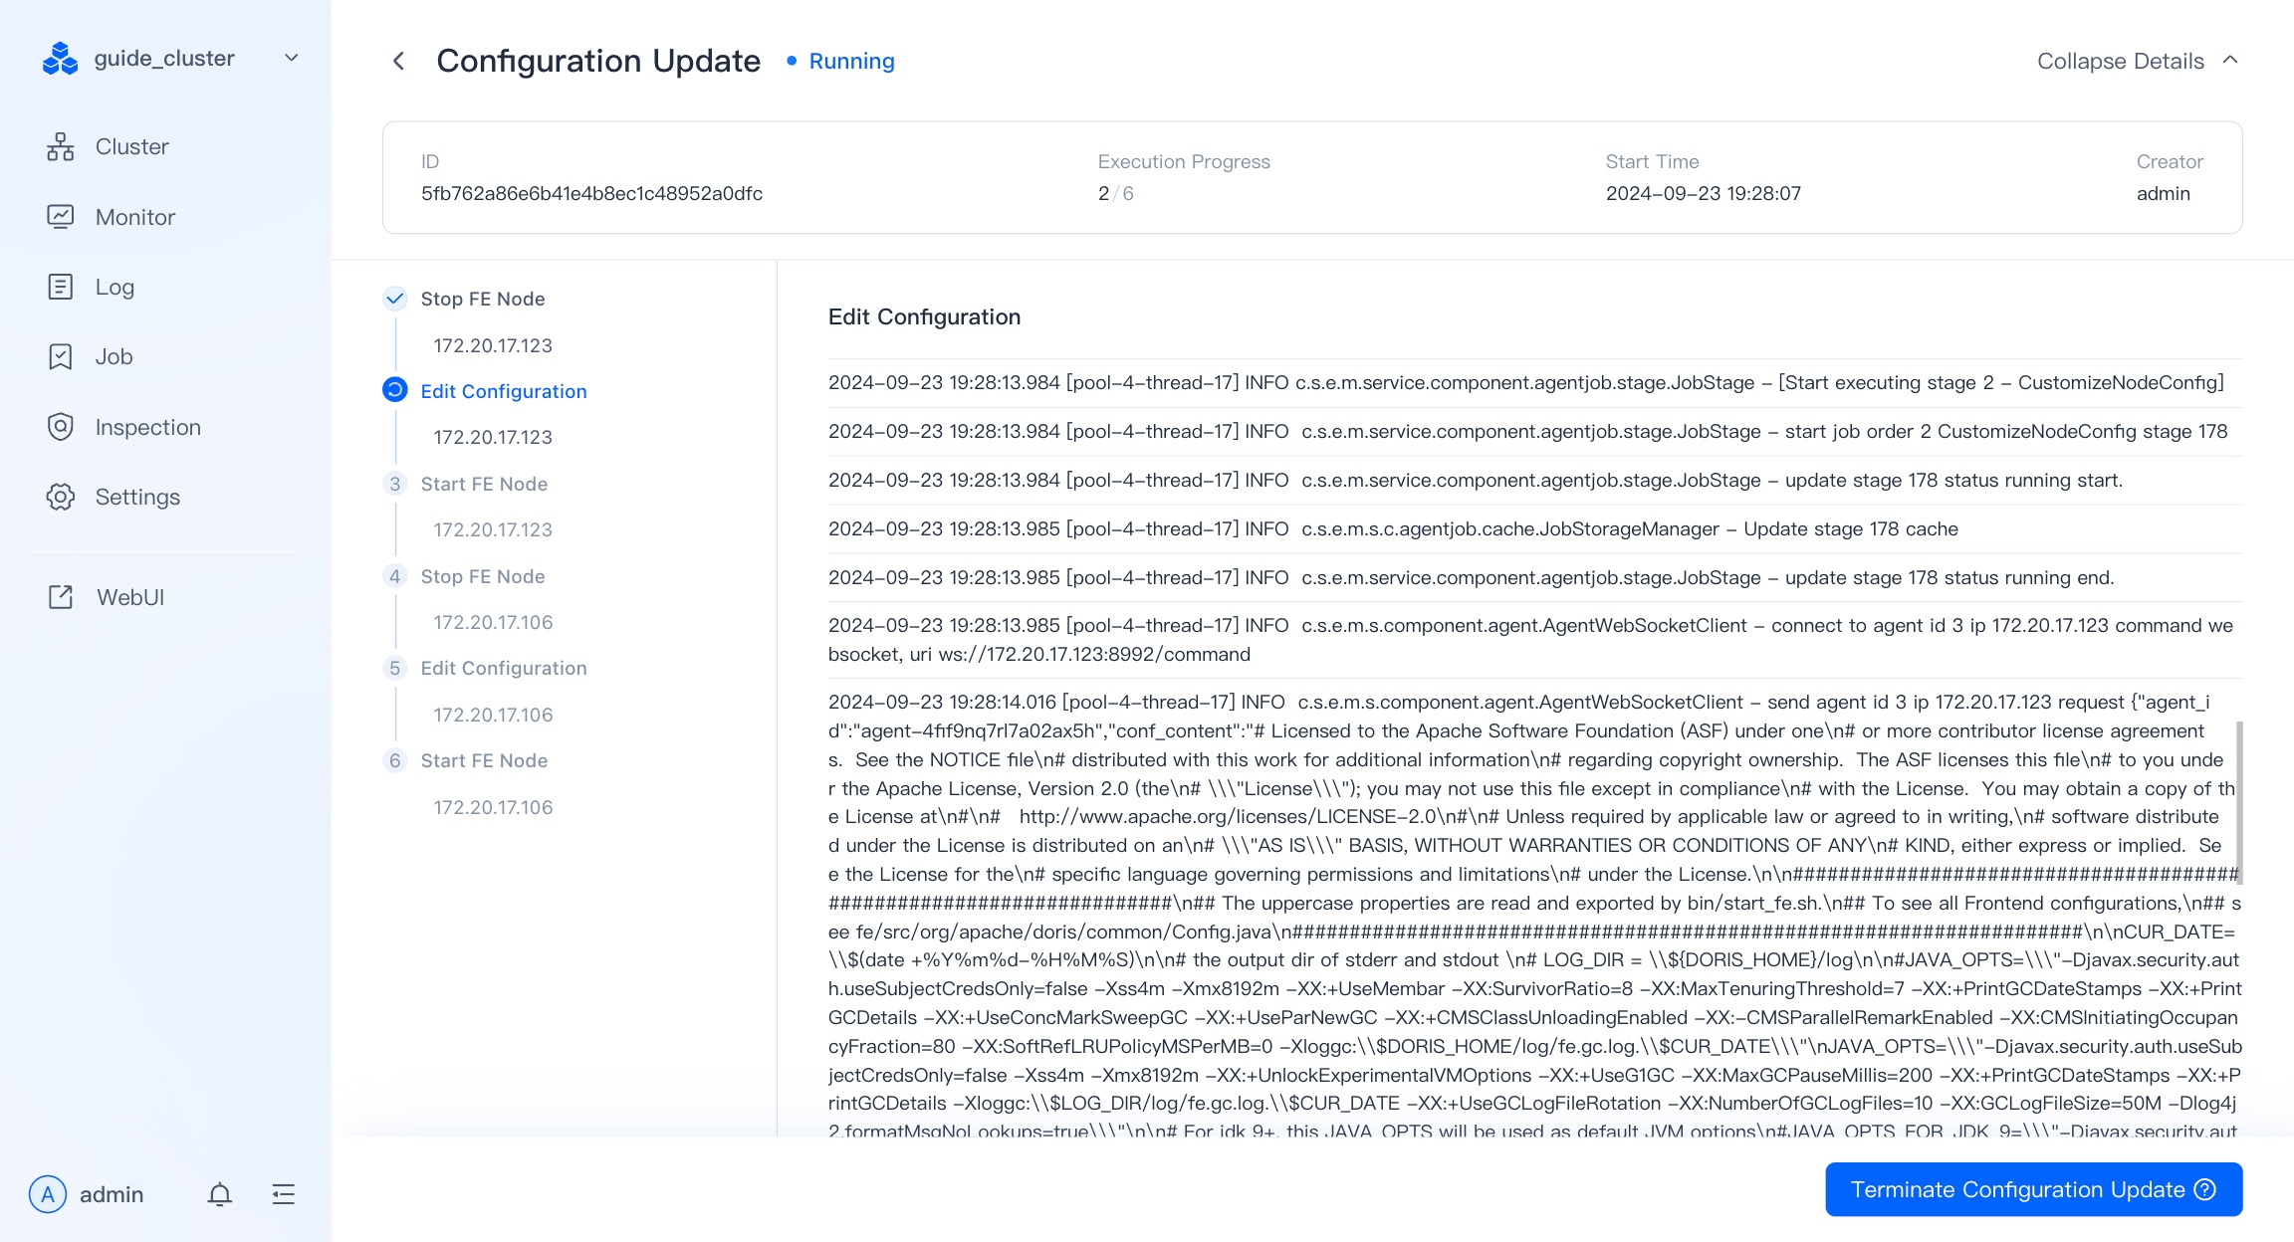The image size is (2294, 1242).
Task: Select step 5 number icon
Action: coord(395,668)
